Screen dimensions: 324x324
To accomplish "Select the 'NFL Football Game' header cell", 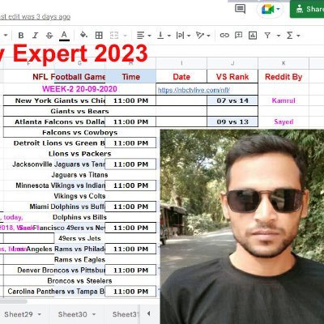I will click(x=69, y=77).
